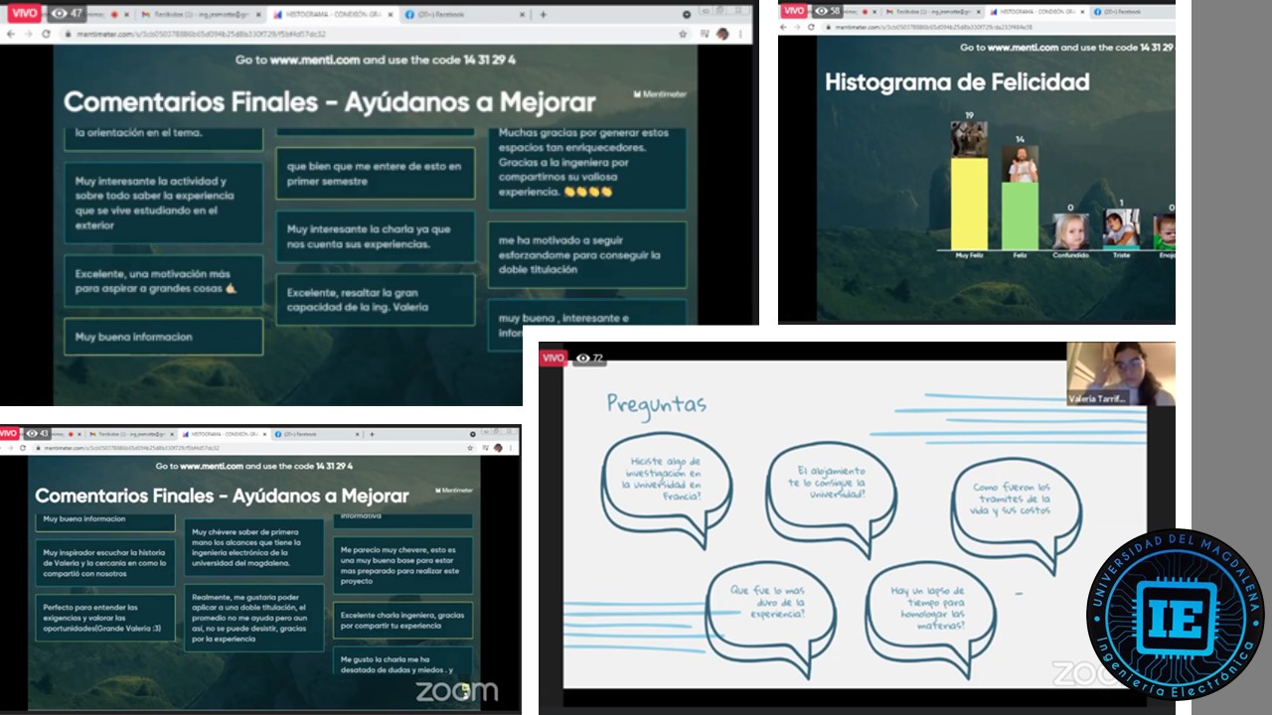
Task: Select the 'me ha motivado a seguir' comment card
Action: click(587, 255)
